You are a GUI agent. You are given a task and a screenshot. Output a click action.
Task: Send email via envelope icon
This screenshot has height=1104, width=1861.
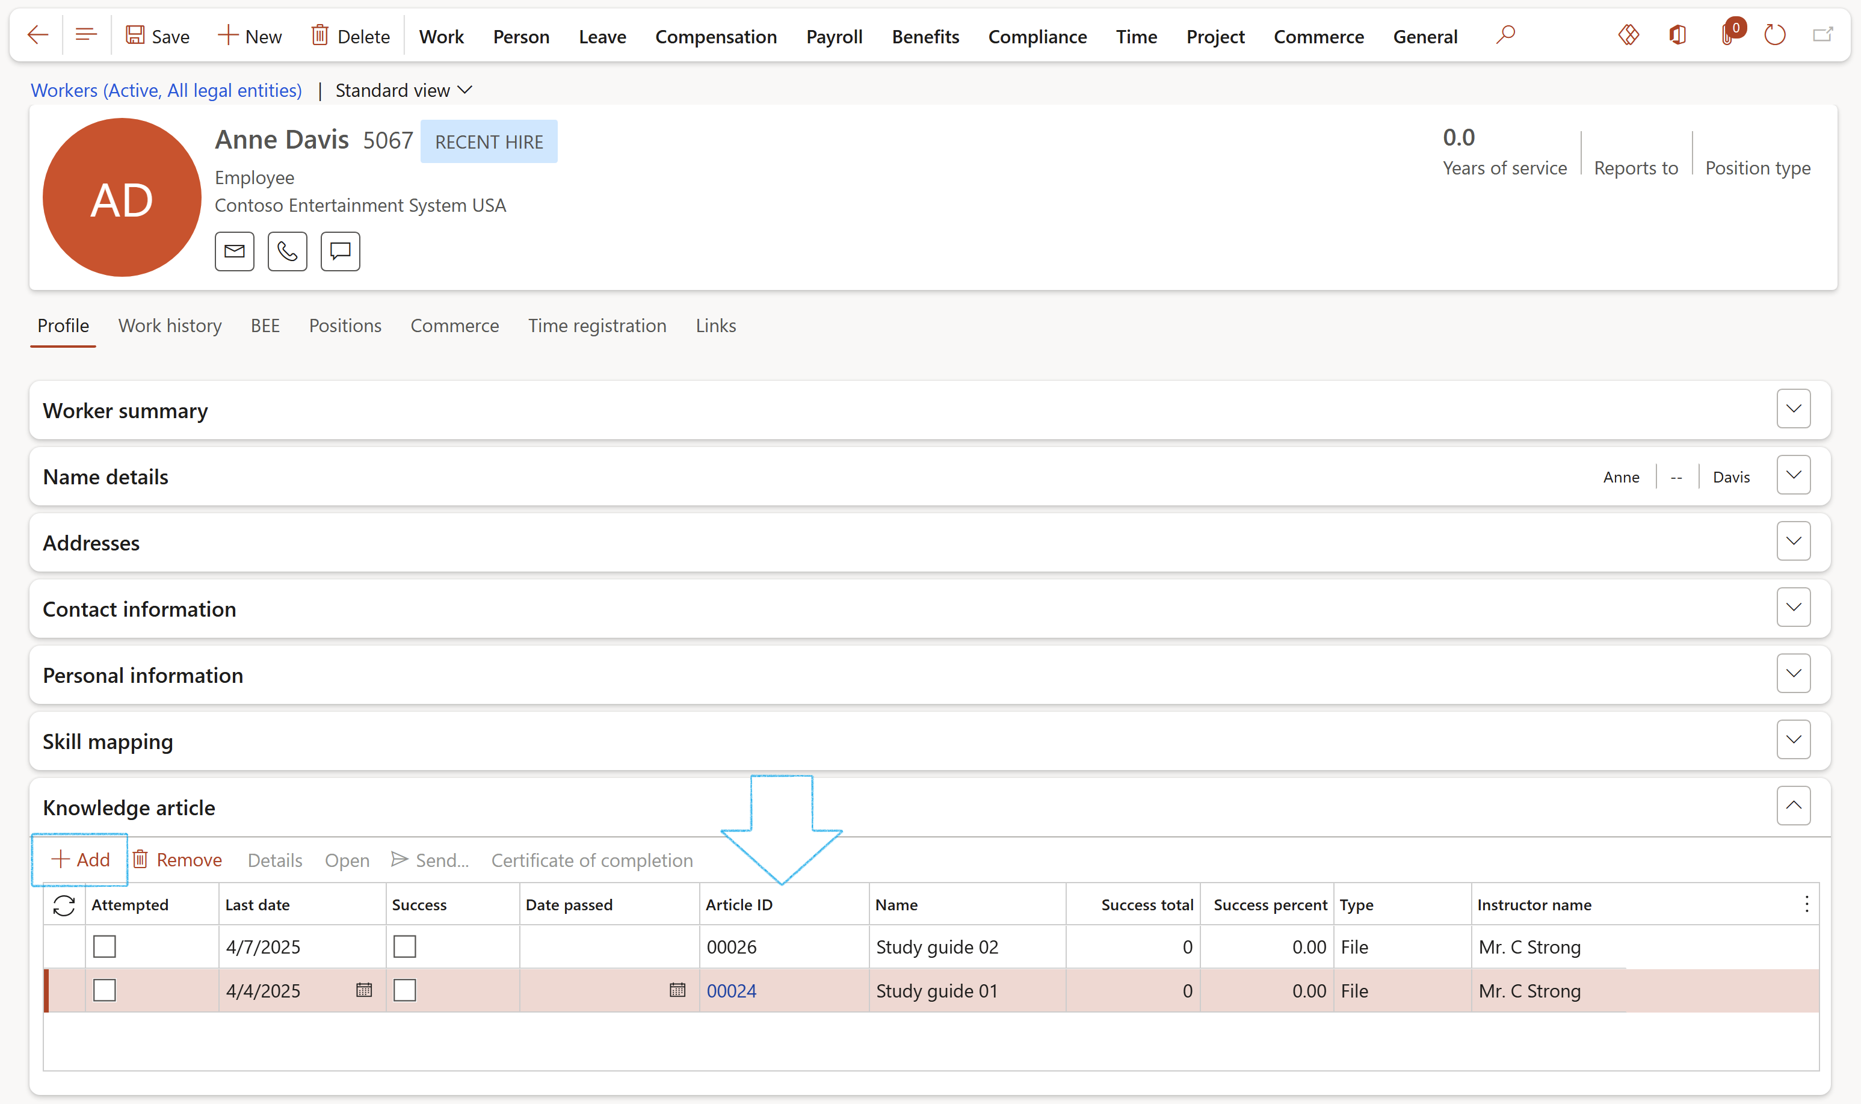point(234,251)
